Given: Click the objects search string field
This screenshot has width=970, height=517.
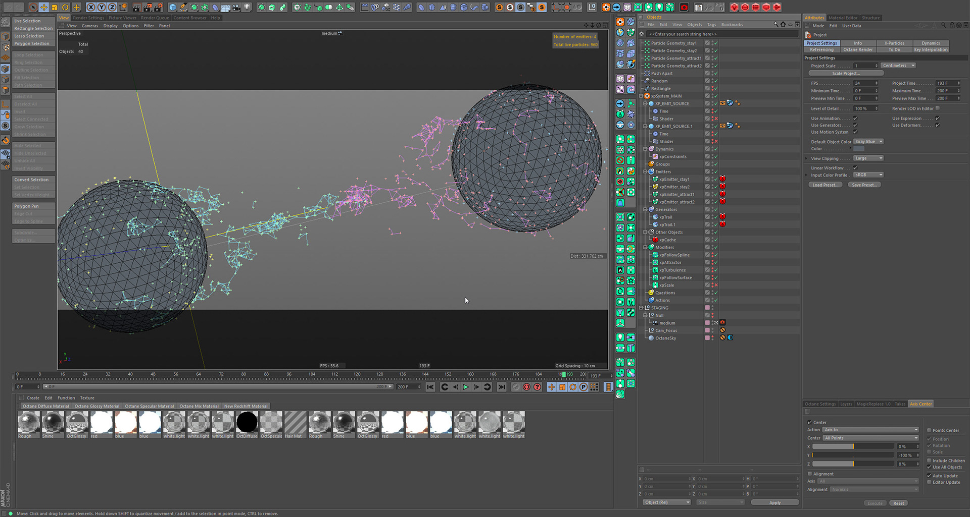Looking at the screenshot, I should (723, 34).
